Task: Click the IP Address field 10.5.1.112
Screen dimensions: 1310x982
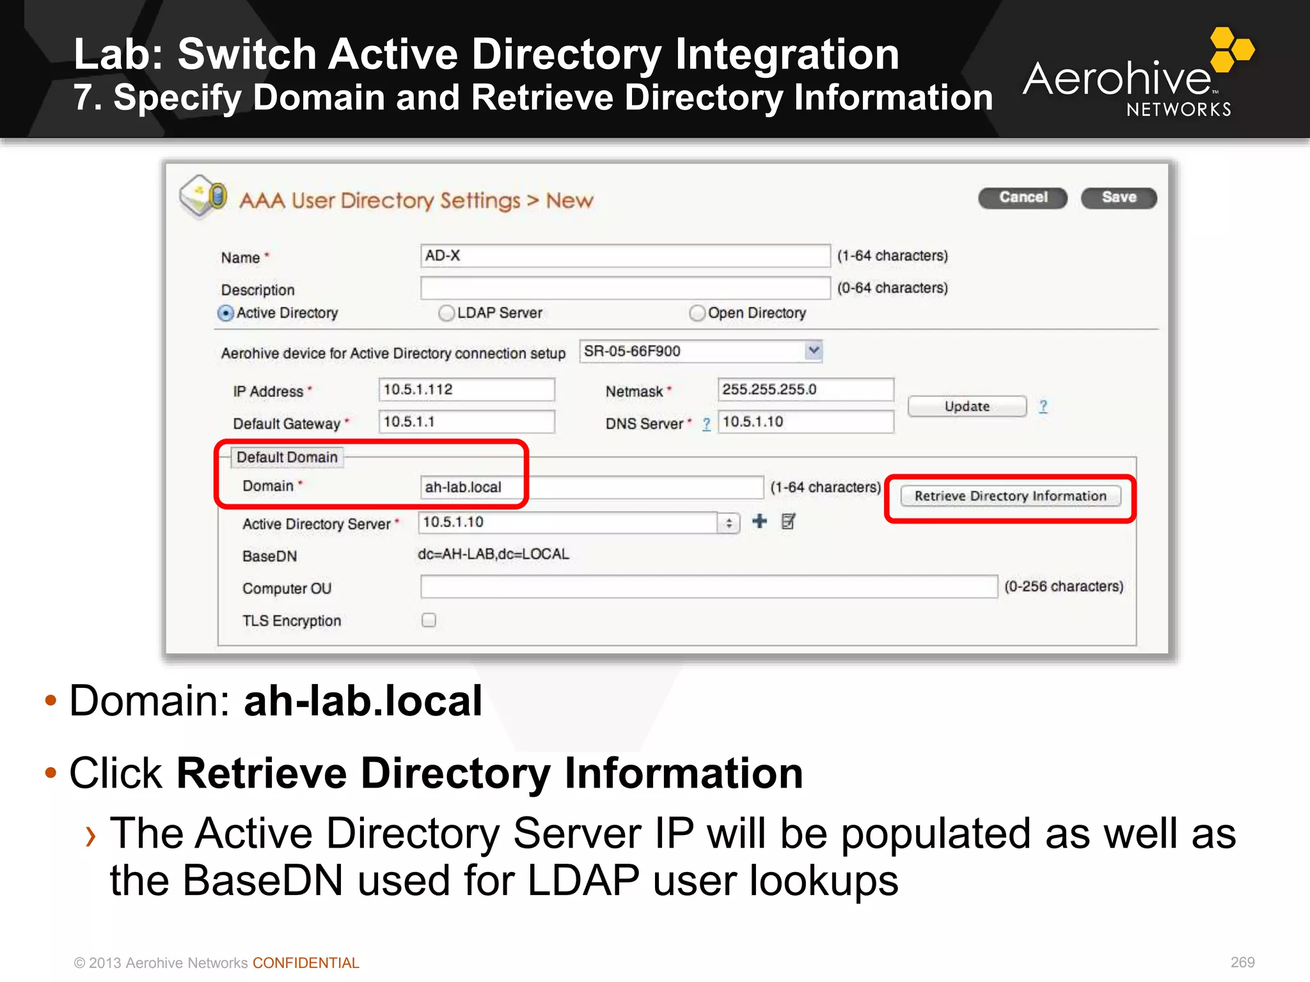Action: (x=467, y=389)
